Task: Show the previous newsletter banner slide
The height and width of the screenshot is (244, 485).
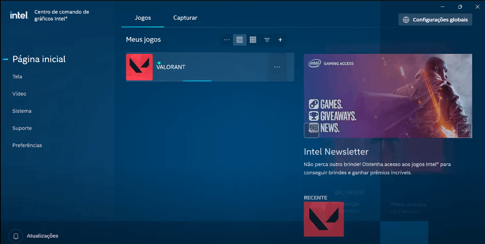Action: click(311, 130)
